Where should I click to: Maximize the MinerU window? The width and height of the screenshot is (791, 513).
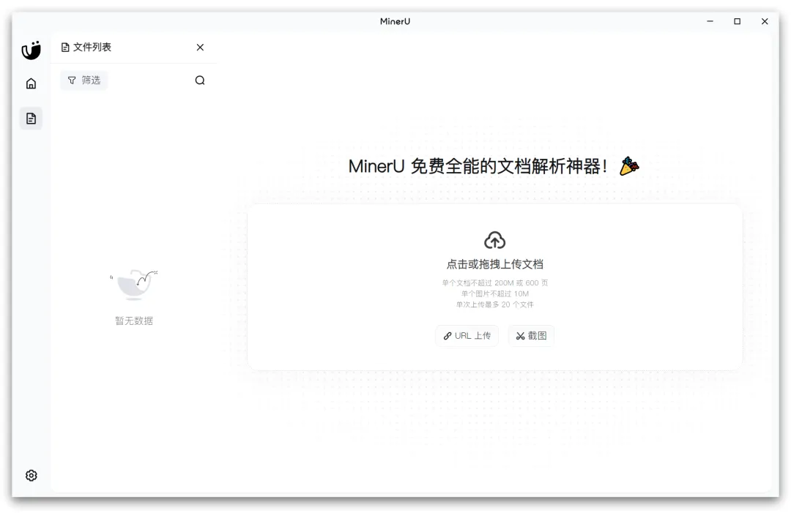pos(737,21)
